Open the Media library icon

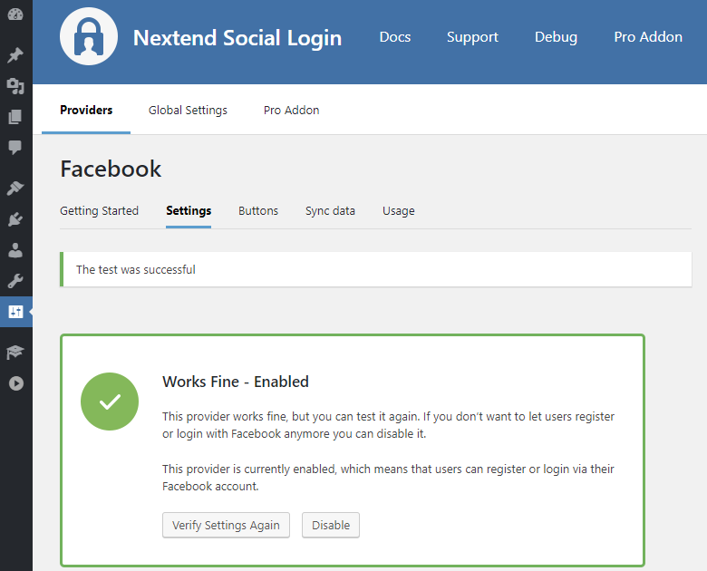15,86
